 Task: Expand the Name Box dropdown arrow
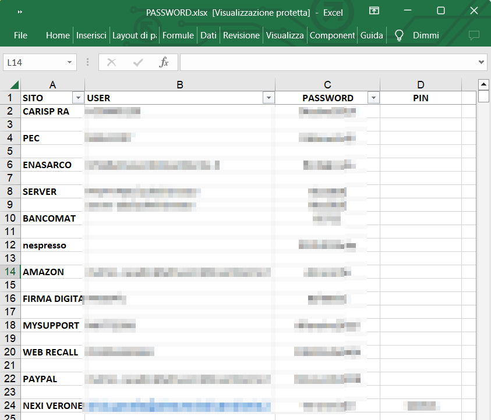click(70, 62)
